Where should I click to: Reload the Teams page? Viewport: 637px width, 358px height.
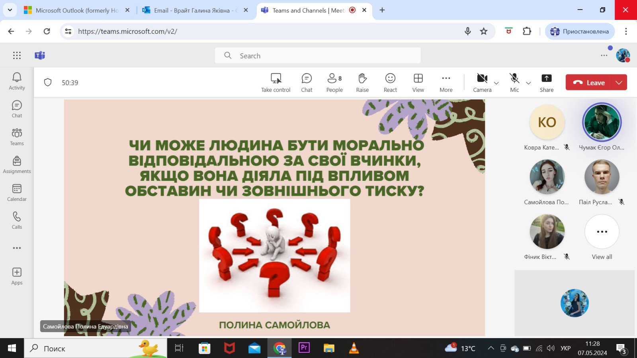(x=47, y=31)
